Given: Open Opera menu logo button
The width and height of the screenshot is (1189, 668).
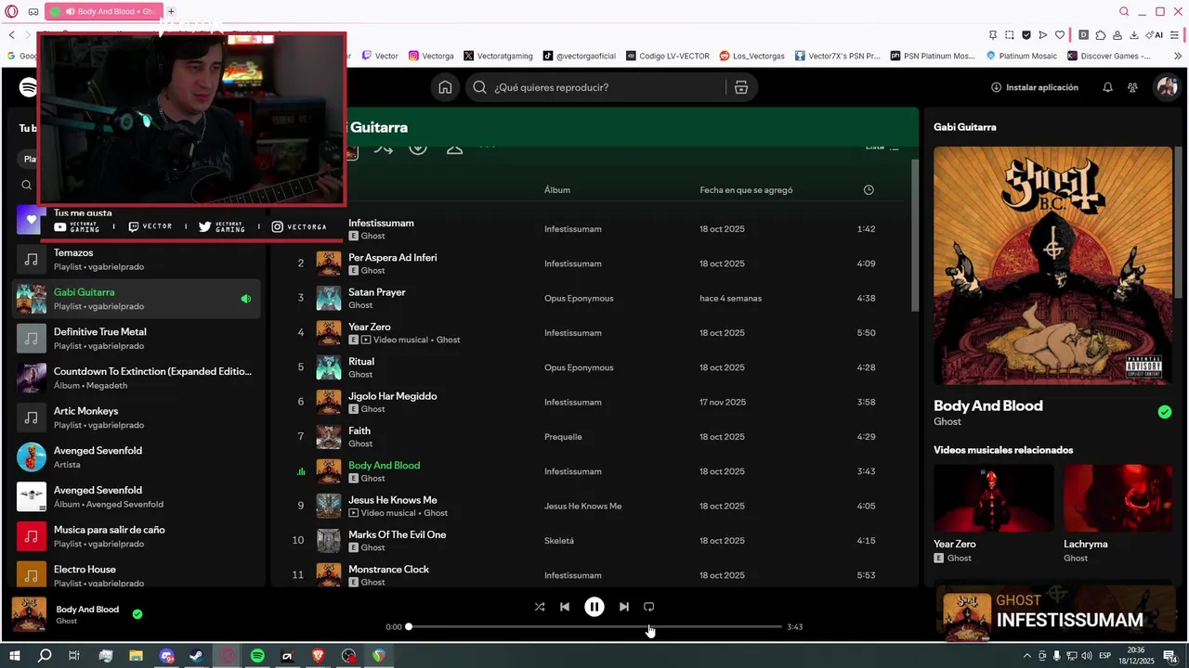Looking at the screenshot, I should pyautogui.click(x=11, y=11).
